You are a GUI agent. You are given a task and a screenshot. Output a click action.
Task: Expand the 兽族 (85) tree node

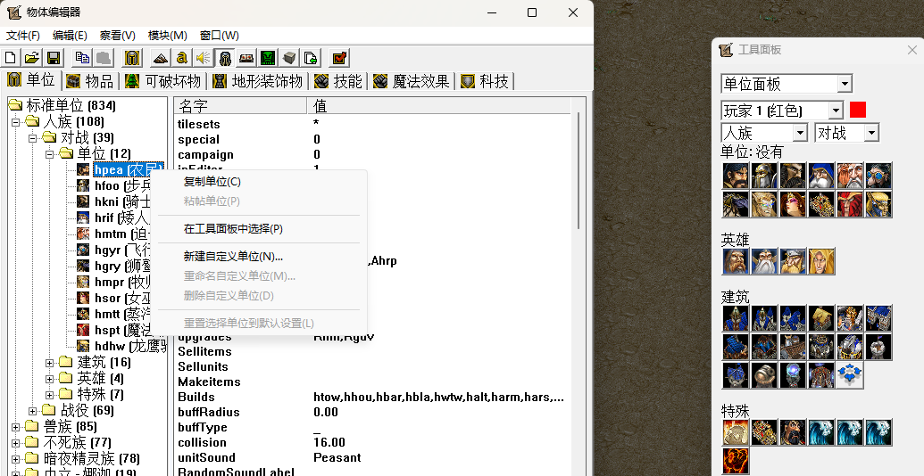coord(16,427)
